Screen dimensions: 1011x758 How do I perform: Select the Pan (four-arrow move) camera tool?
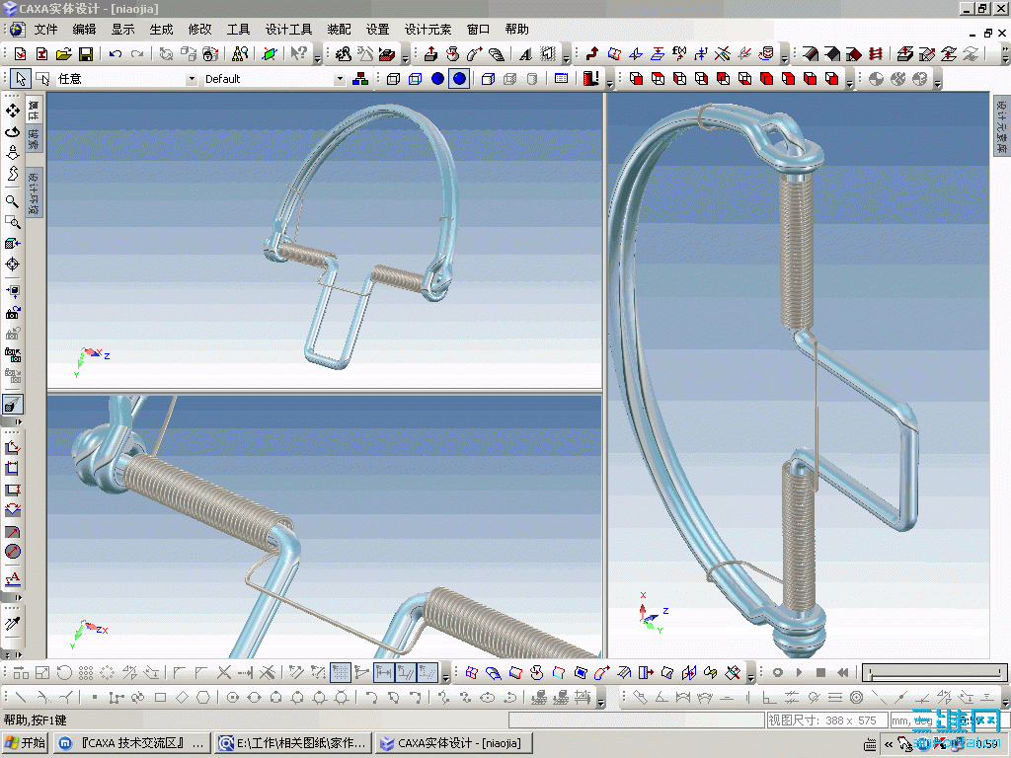tap(12, 111)
